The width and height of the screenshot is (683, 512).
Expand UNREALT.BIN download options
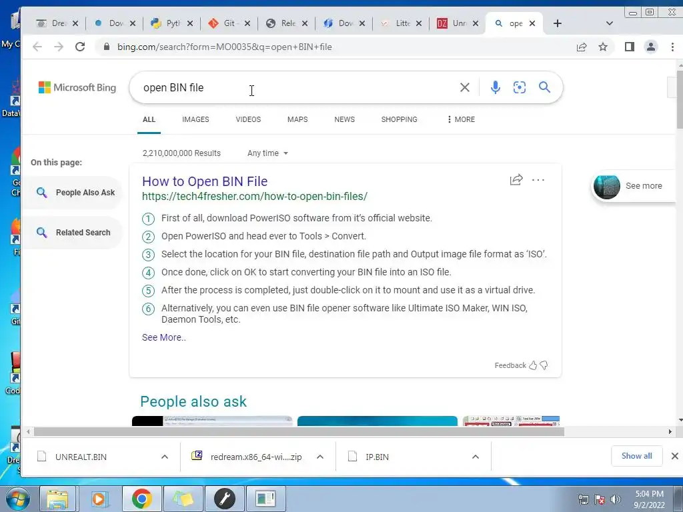[165, 457]
